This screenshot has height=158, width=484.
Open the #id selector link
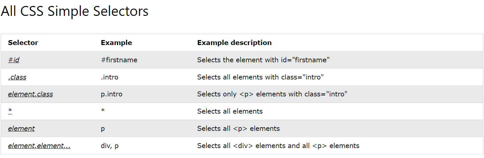tap(14, 60)
